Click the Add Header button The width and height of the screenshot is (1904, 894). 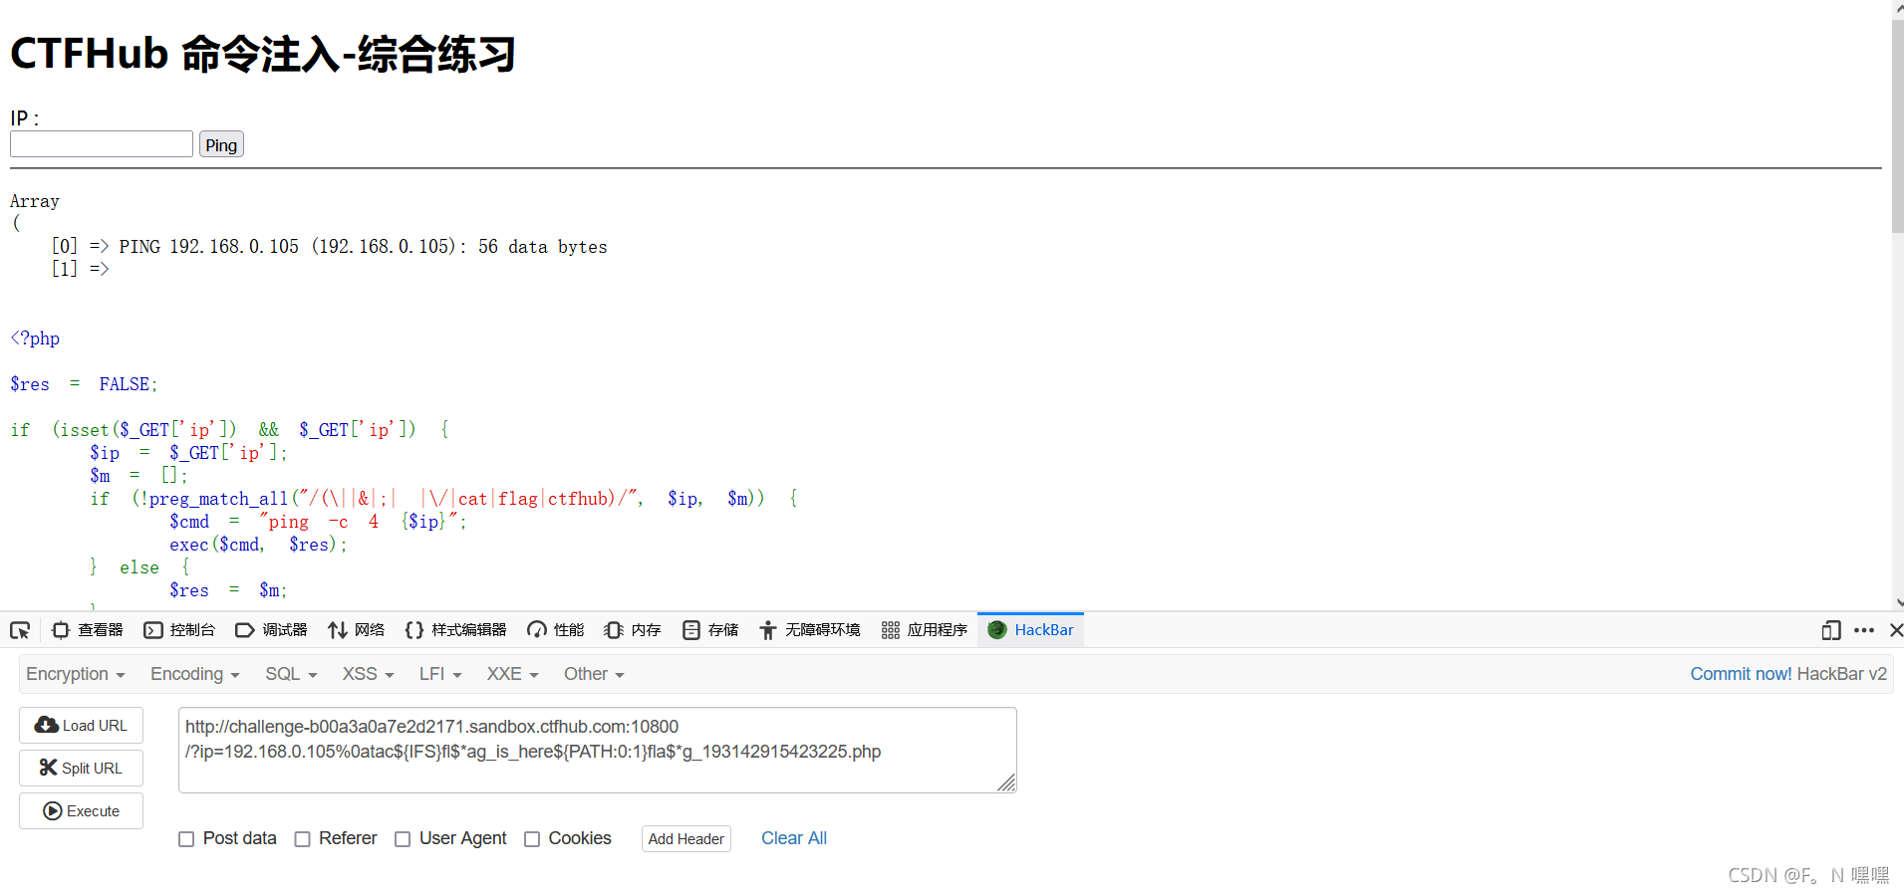[686, 839]
